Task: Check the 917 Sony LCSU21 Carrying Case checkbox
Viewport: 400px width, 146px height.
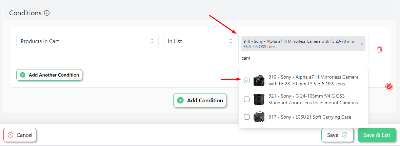Action: pyautogui.click(x=247, y=117)
